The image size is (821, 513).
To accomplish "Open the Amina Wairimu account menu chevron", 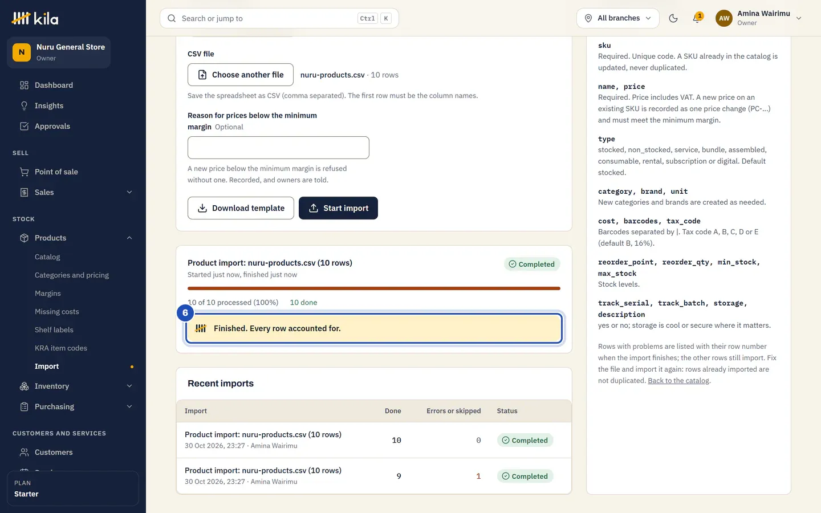I will (x=799, y=18).
